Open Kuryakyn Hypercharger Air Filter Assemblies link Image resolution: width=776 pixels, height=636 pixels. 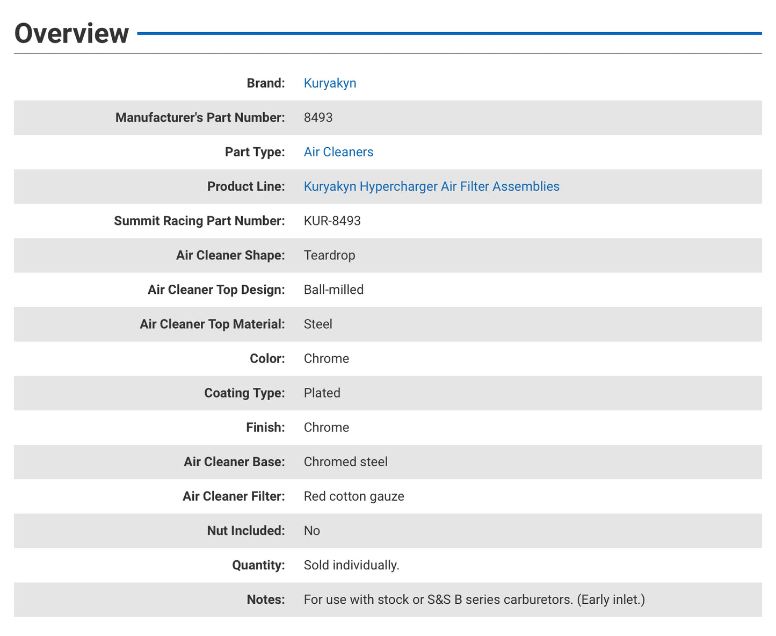coord(431,186)
